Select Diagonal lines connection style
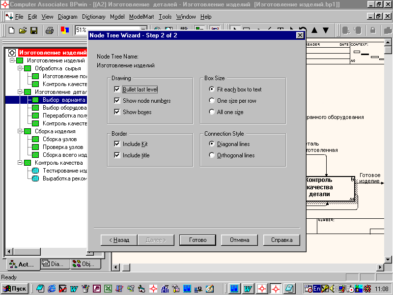This screenshot has width=393, height=295. coord(212,144)
